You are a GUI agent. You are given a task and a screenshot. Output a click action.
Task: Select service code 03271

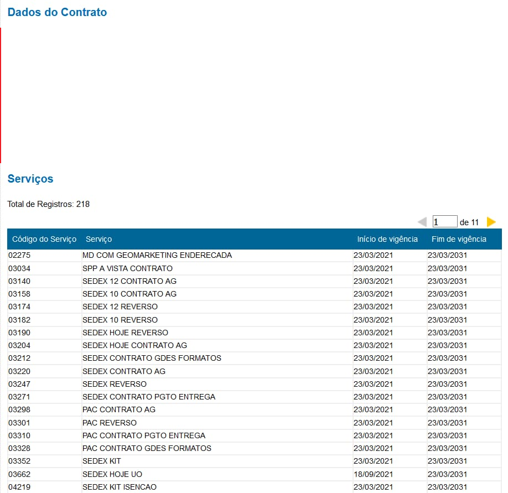pos(19,397)
